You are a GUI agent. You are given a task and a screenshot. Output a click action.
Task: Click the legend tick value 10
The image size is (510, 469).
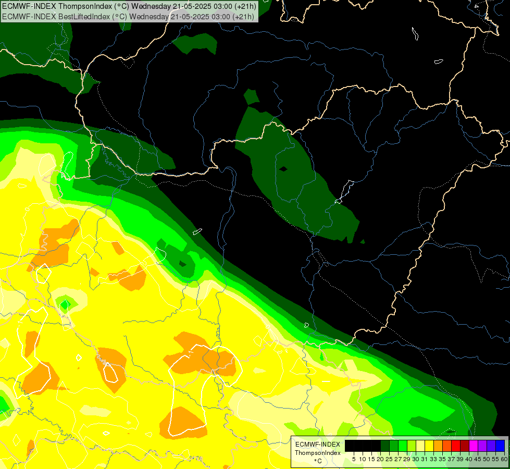(363, 459)
